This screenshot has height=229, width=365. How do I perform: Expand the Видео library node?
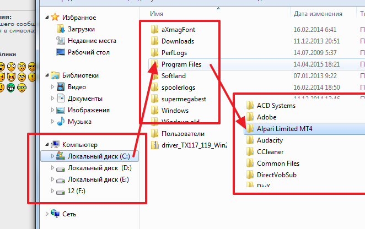point(53,87)
